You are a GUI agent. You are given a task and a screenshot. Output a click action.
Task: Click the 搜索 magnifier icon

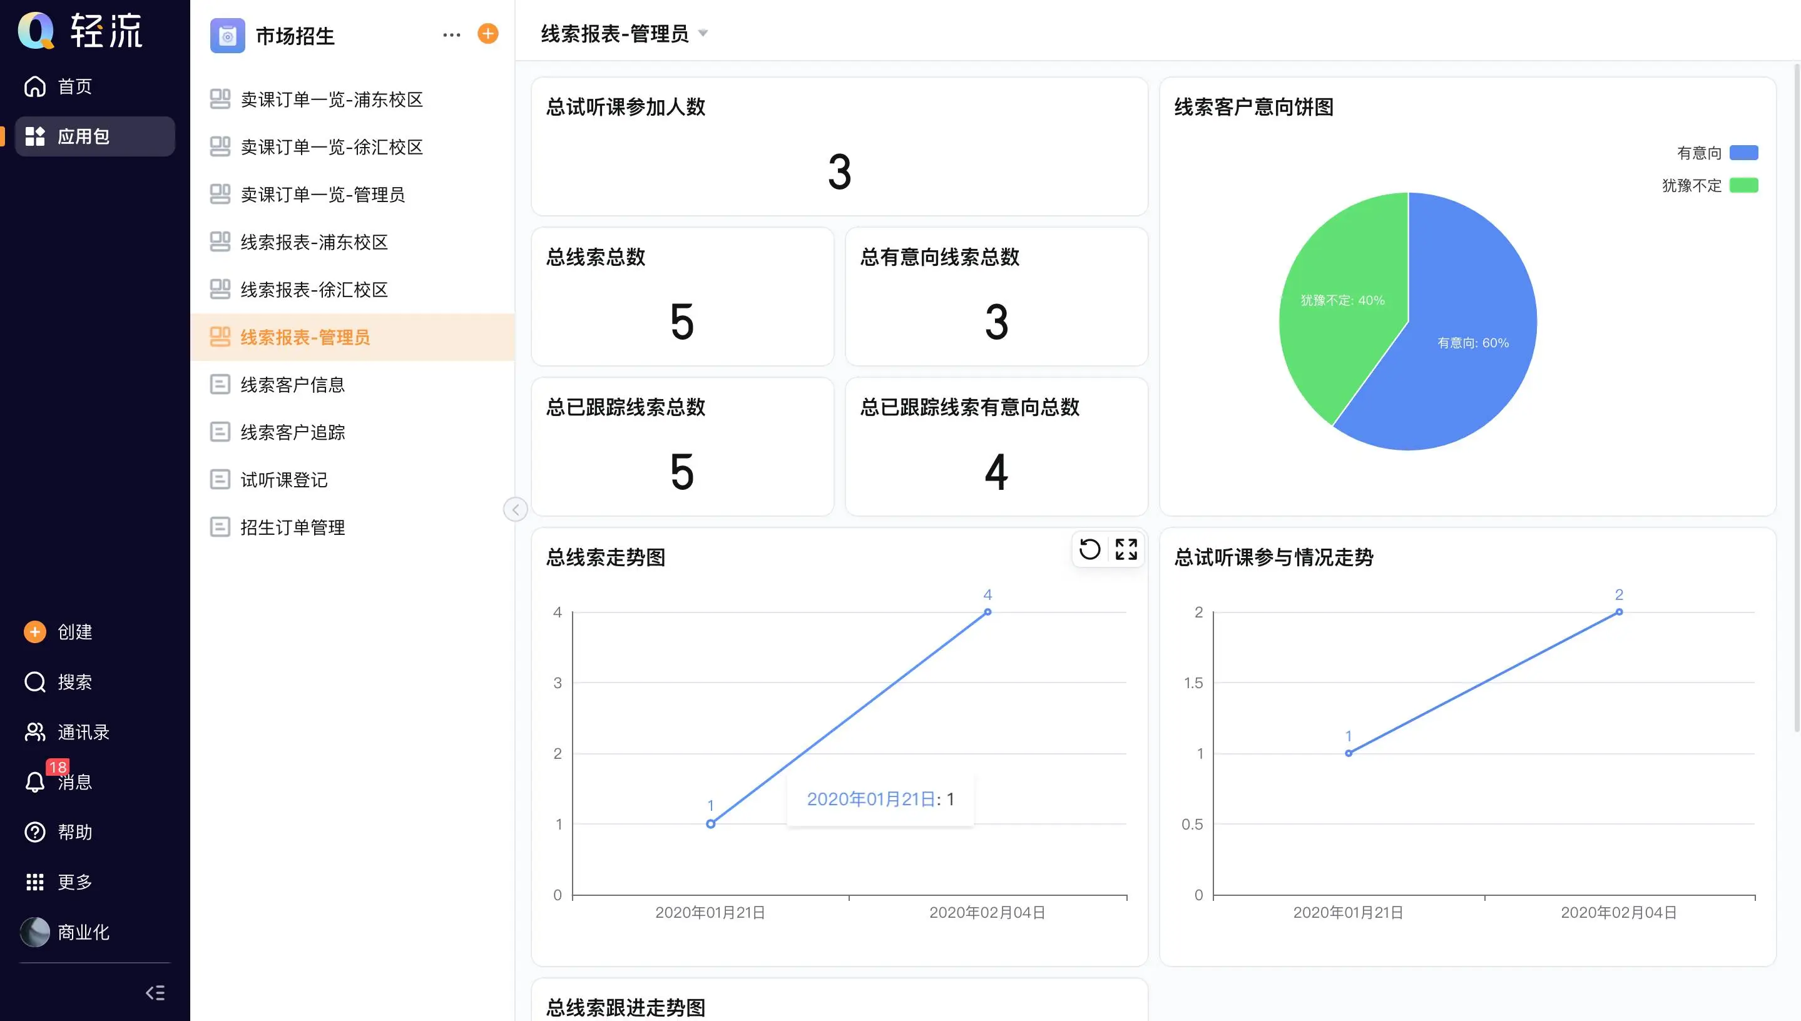click(35, 681)
